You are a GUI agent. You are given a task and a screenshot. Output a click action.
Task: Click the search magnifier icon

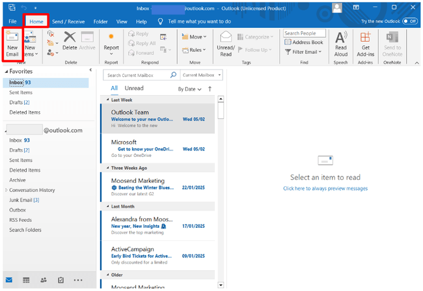tap(174, 75)
